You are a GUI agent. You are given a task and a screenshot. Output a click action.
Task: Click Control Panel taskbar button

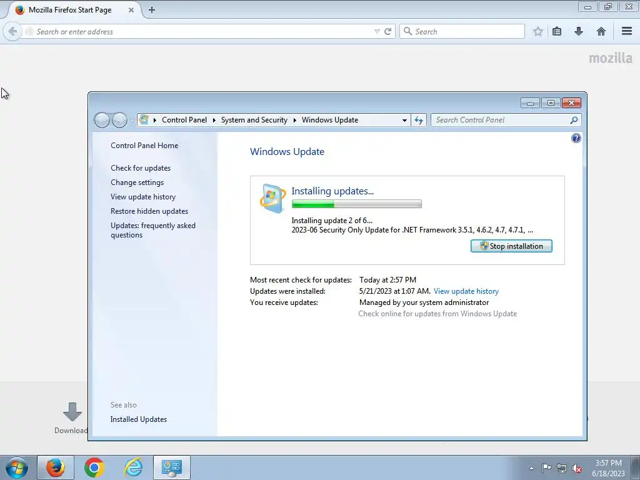(x=172, y=467)
